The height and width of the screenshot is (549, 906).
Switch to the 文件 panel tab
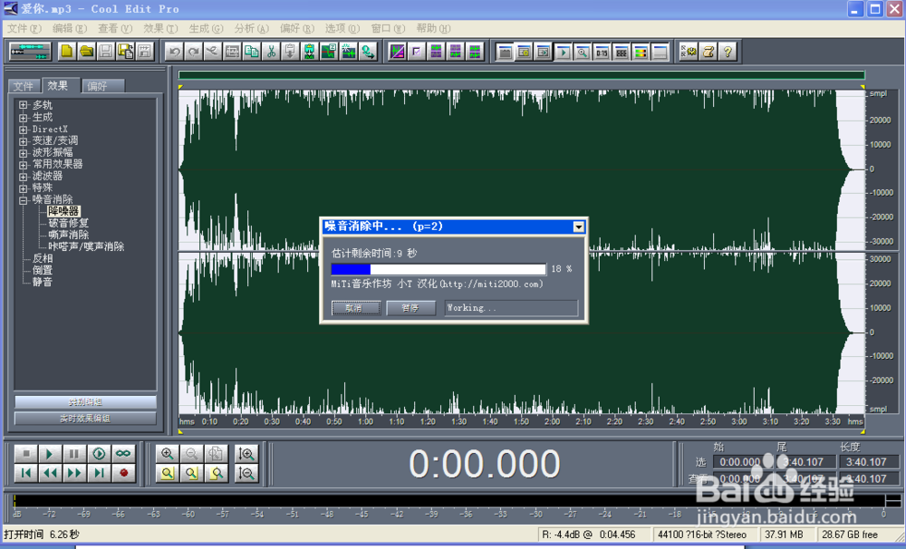click(24, 86)
